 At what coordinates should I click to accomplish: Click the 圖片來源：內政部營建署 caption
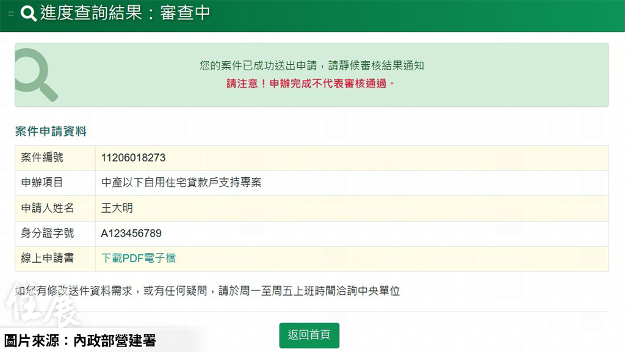[x=80, y=341]
